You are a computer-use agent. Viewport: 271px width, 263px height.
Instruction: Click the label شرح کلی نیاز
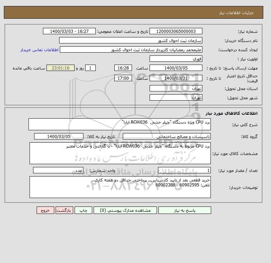click(245, 125)
